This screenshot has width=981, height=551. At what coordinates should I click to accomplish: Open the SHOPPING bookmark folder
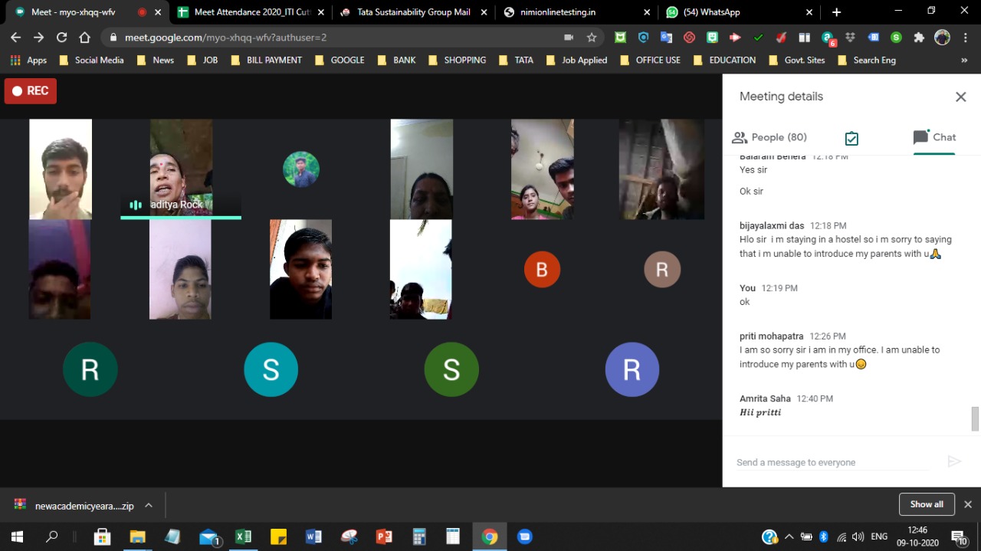coord(457,60)
